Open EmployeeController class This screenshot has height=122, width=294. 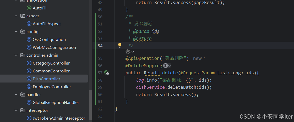point(52,87)
